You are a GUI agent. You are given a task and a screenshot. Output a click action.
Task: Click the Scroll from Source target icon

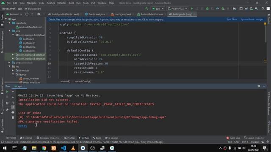click(x=27, y=14)
